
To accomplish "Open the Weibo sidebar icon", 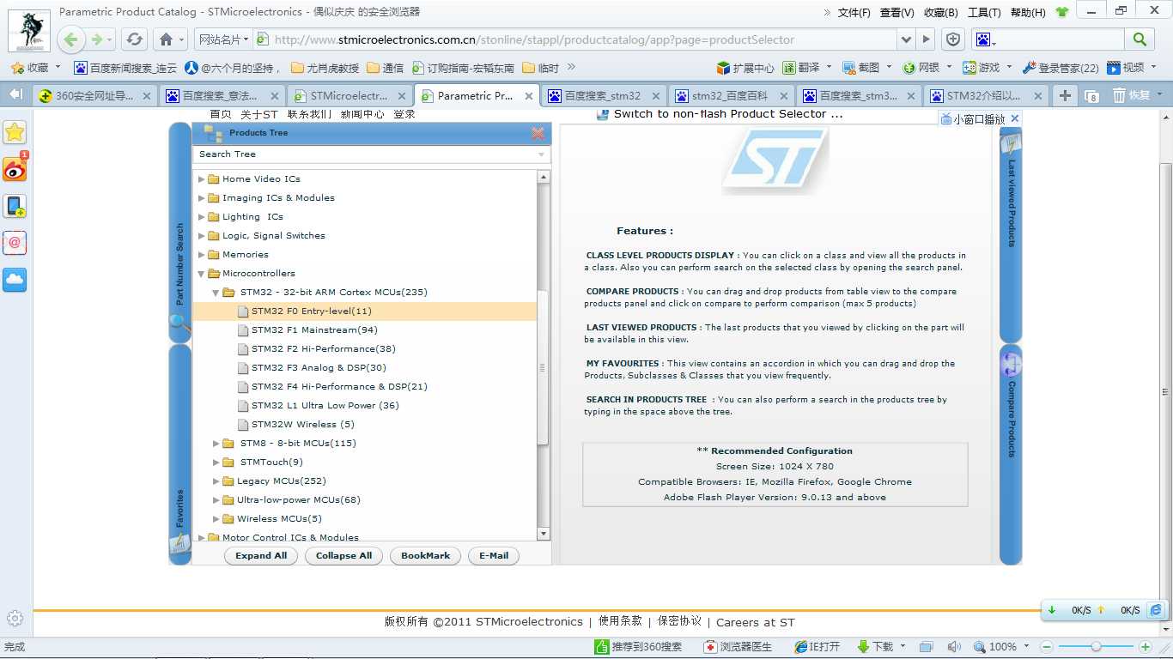I will coord(15,169).
